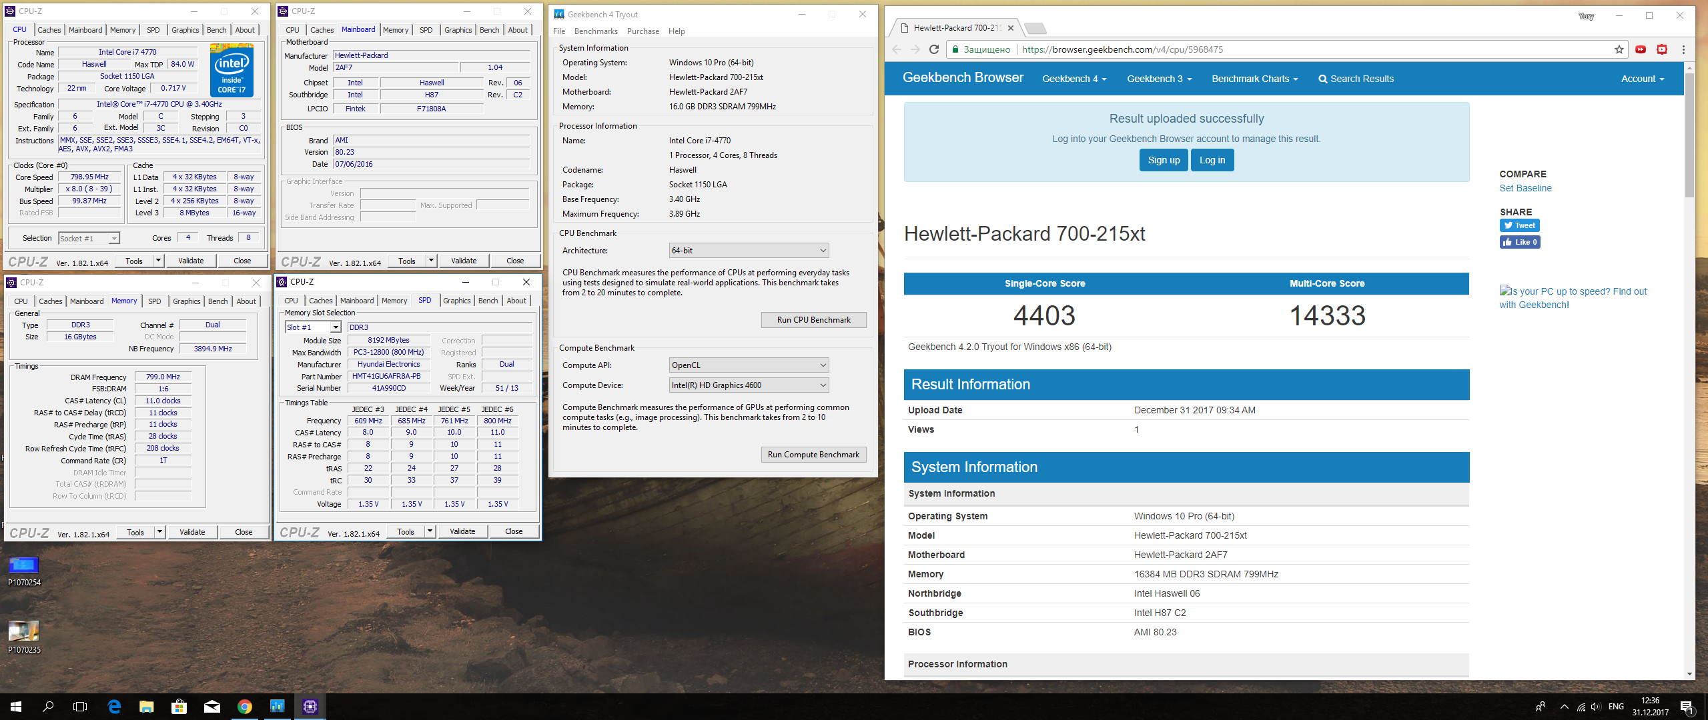Click Tools button in Mainboard tab window

coord(407,261)
